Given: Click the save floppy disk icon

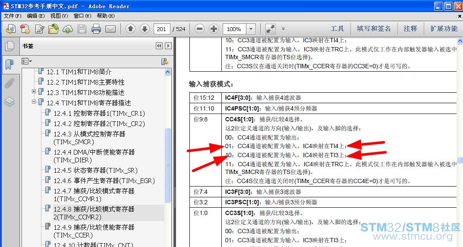Looking at the screenshot, I should 82,29.
